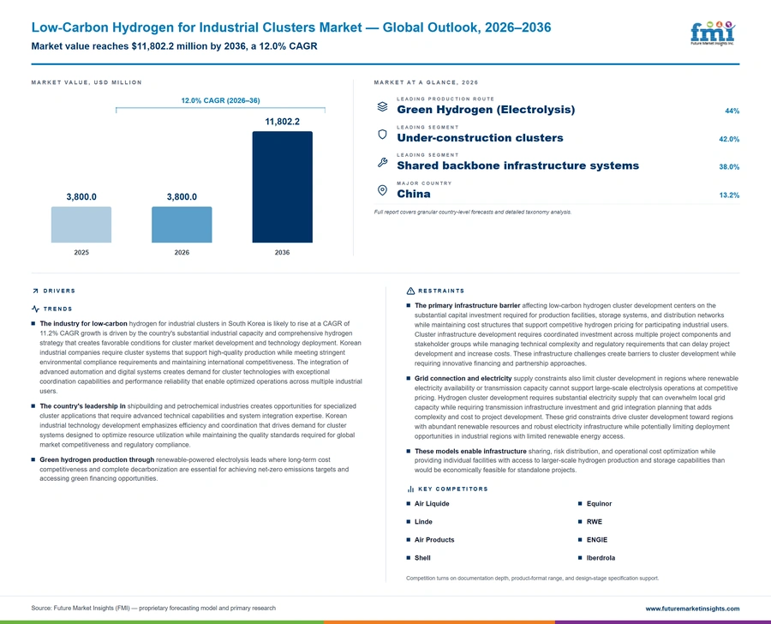This screenshot has height=624, width=771.
Task: Click the Drivers section heading
Action: [59, 291]
